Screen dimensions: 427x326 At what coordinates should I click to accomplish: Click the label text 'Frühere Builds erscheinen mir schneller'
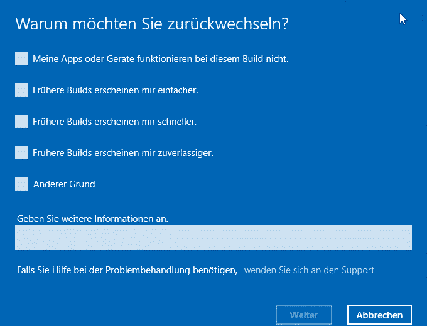[x=115, y=122]
